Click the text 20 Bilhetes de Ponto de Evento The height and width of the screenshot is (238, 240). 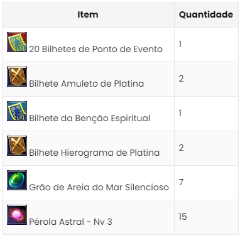pos(96,49)
